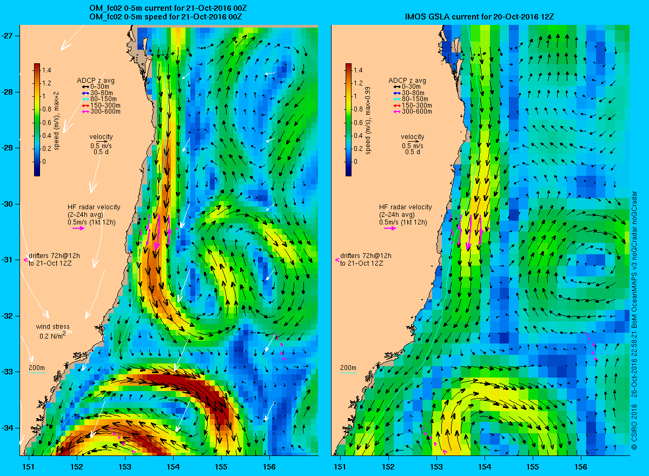Click the 156 longitude label under left panel
This screenshot has height=476, width=649.
pos(269,466)
